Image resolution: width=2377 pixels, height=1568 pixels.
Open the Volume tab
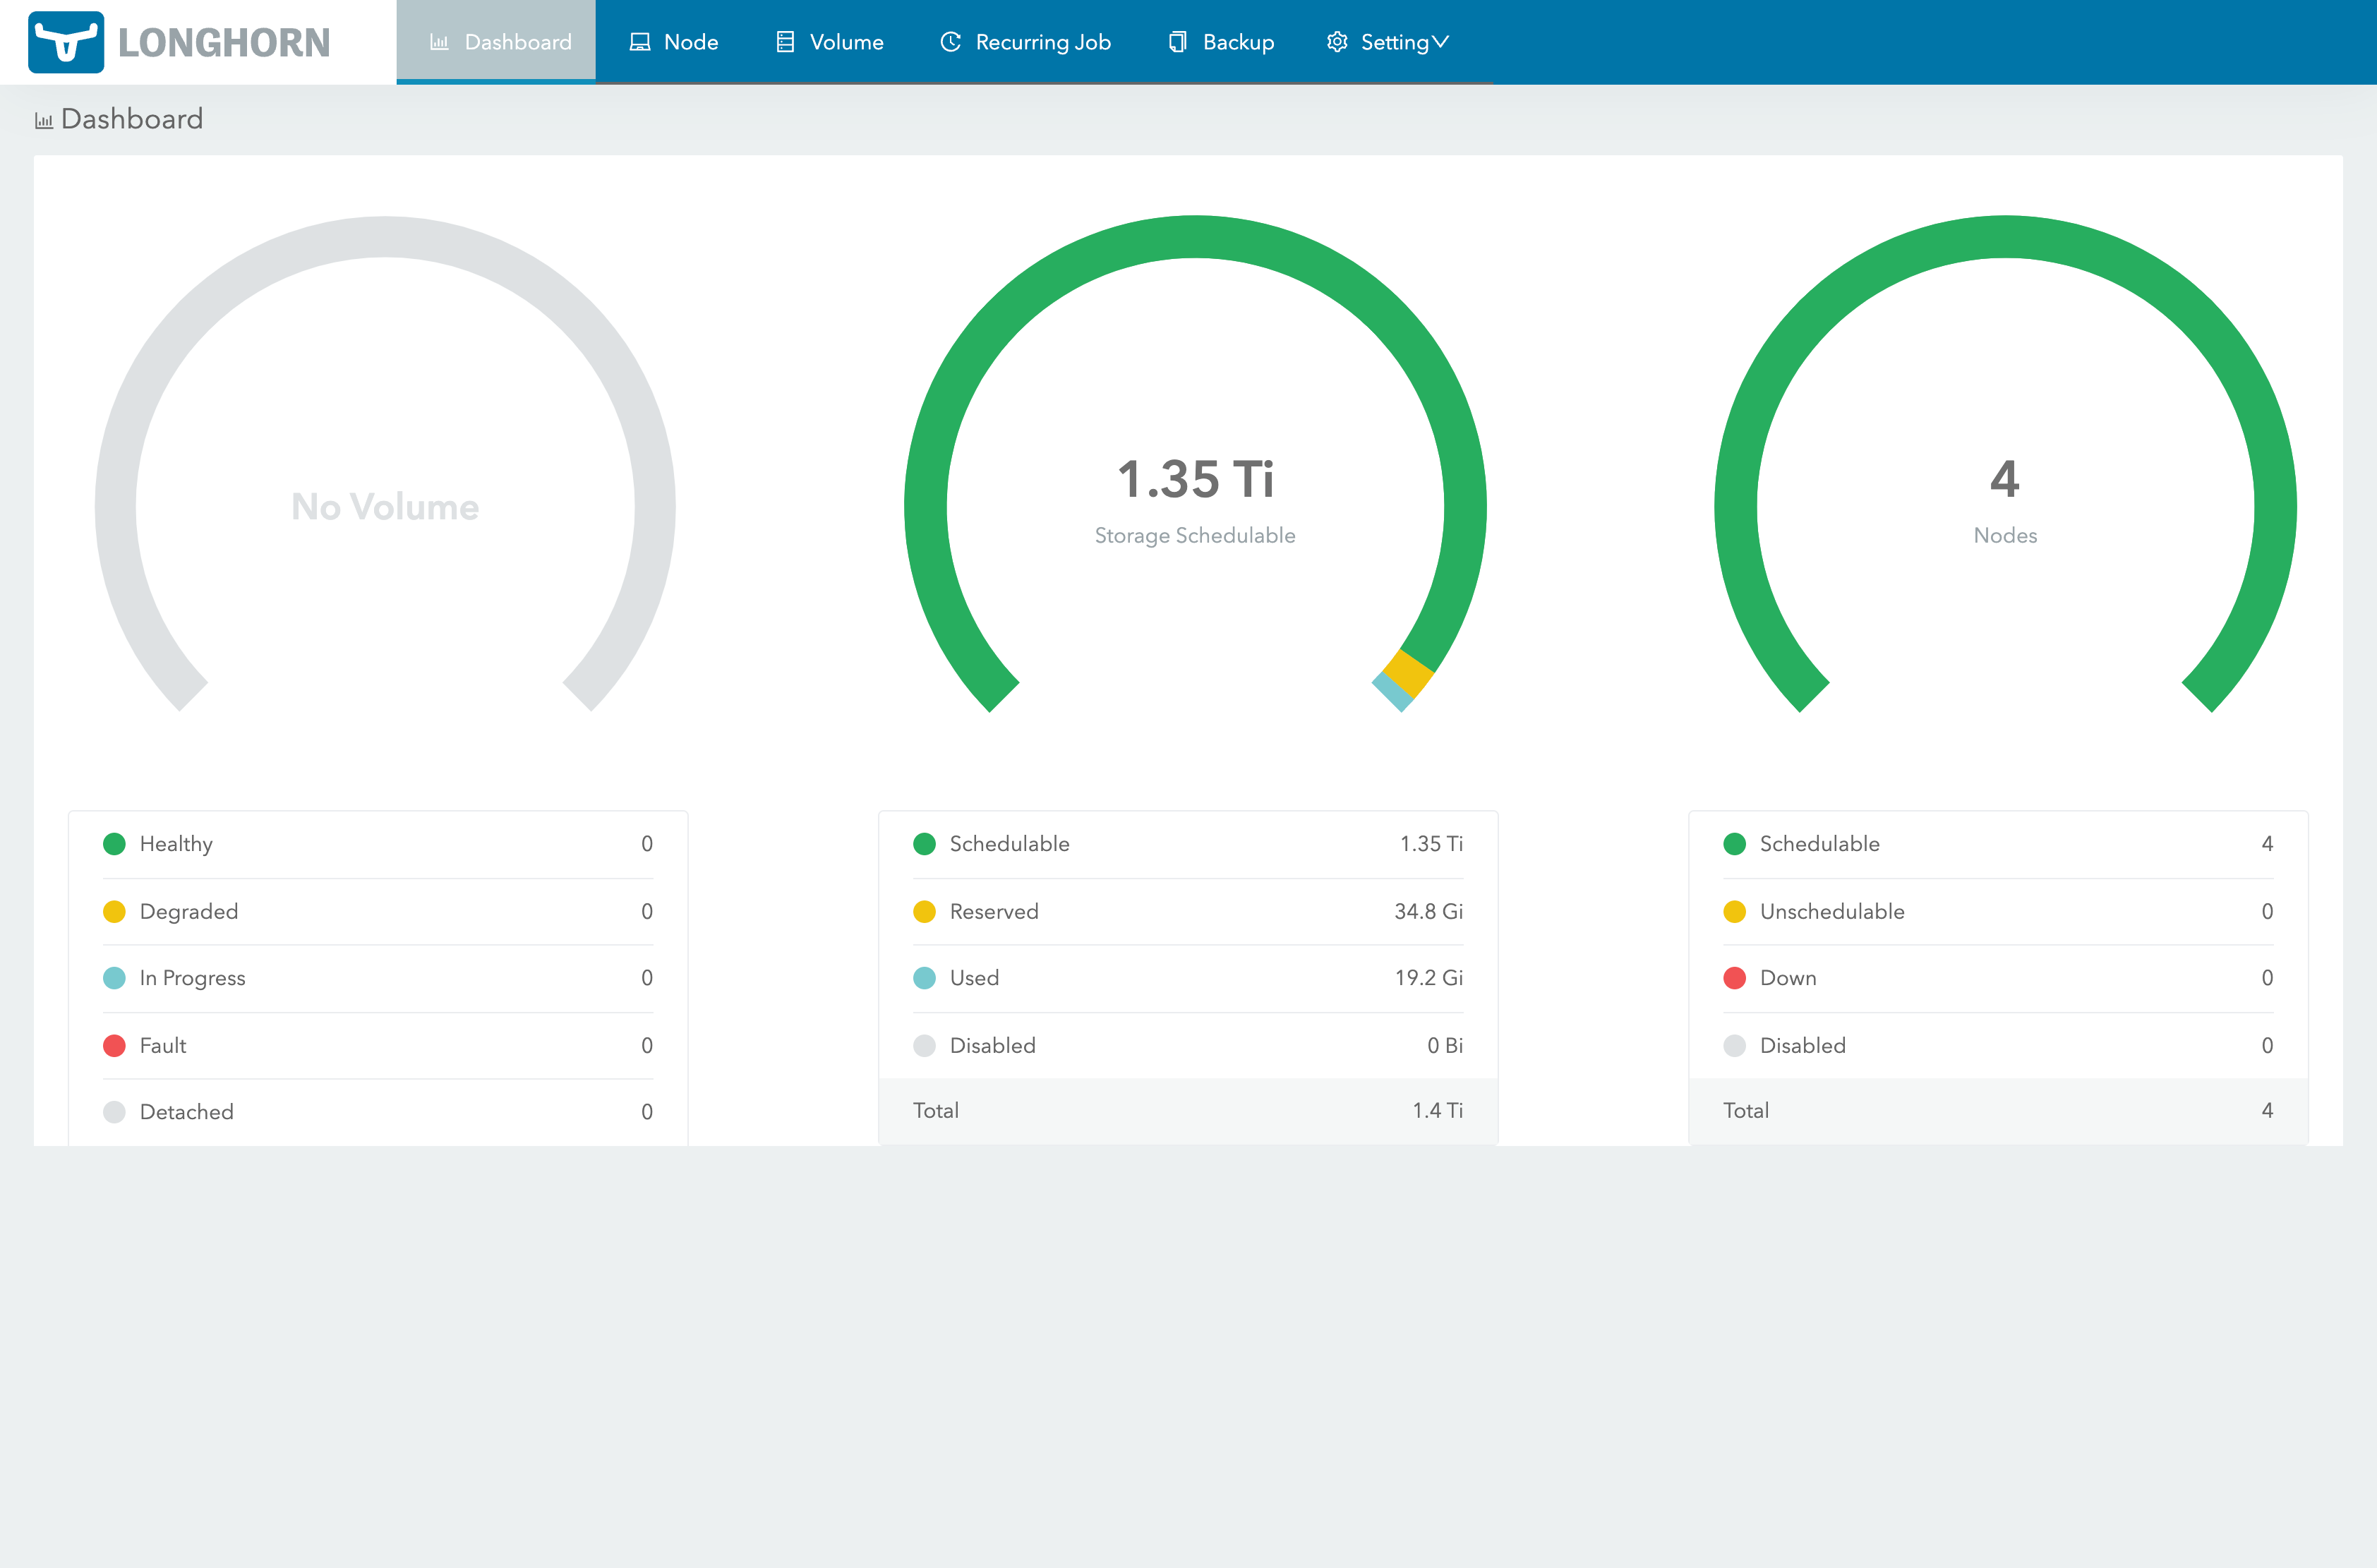[x=830, y=42]
